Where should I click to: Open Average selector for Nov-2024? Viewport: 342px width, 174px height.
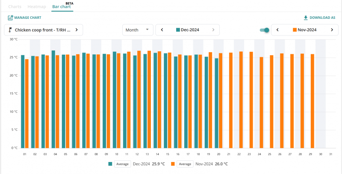[185, 164]
